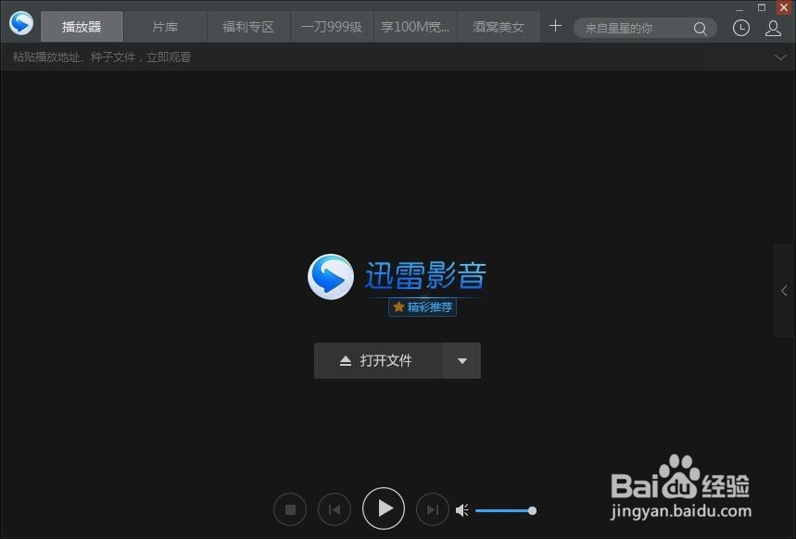Stop playback with the stop button

pyautogui.click(x=290, y=509)
